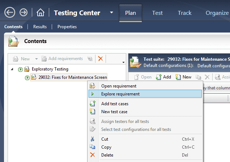
Task: Switch to the Test tab
Action: [157, 13]
